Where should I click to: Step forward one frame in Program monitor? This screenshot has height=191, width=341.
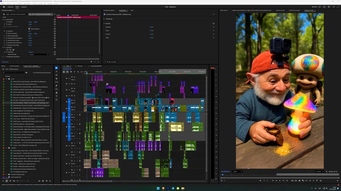click(283, 180)
